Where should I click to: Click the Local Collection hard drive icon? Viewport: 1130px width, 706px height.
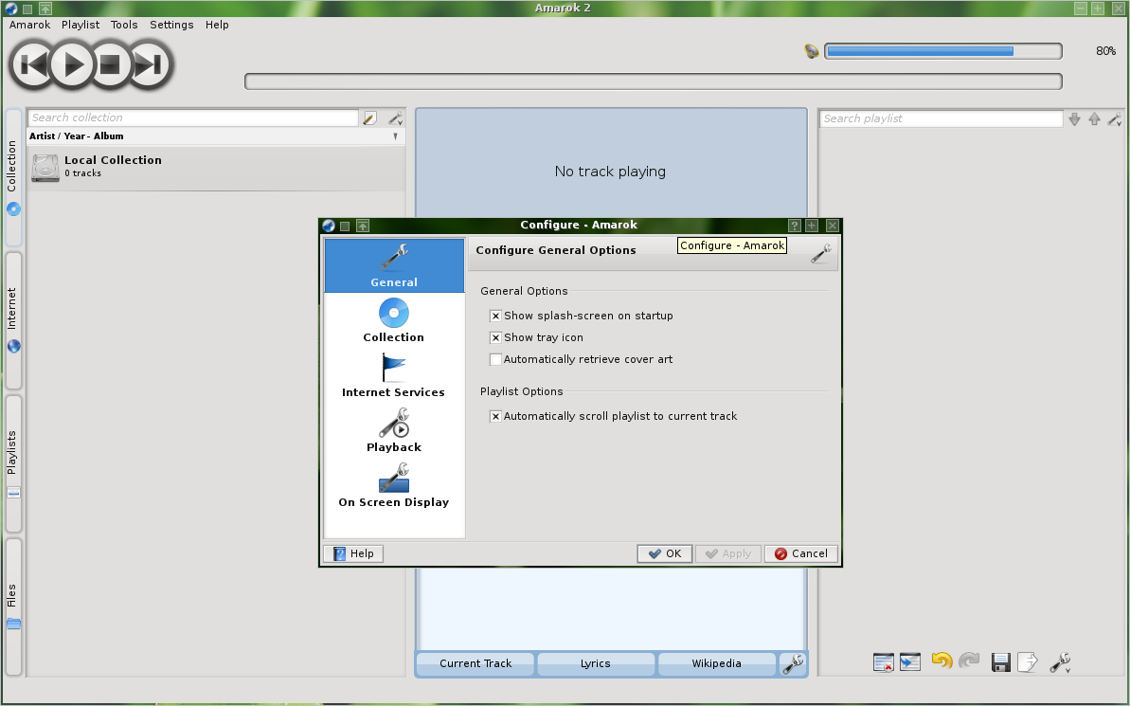click(x=45, y=168)
